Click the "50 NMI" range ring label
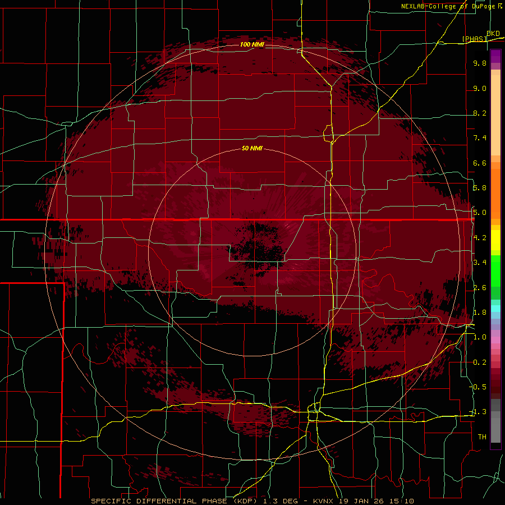Viewport: 505px width, 505px height. [x=252, y=149]
